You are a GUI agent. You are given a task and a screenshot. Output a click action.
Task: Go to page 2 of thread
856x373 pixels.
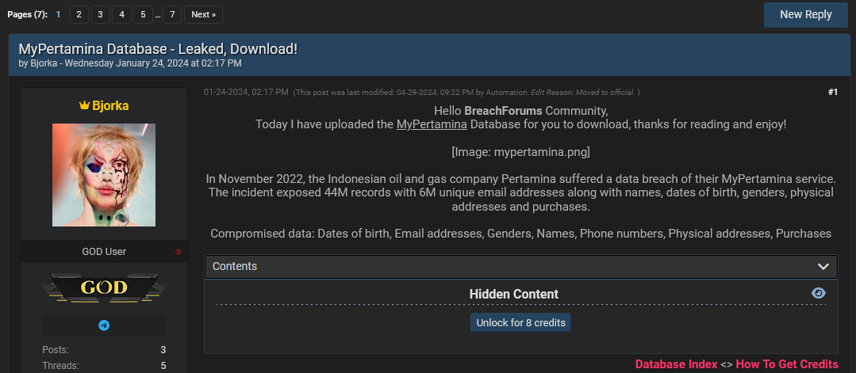pyautogui.click(x=79, y=15)
